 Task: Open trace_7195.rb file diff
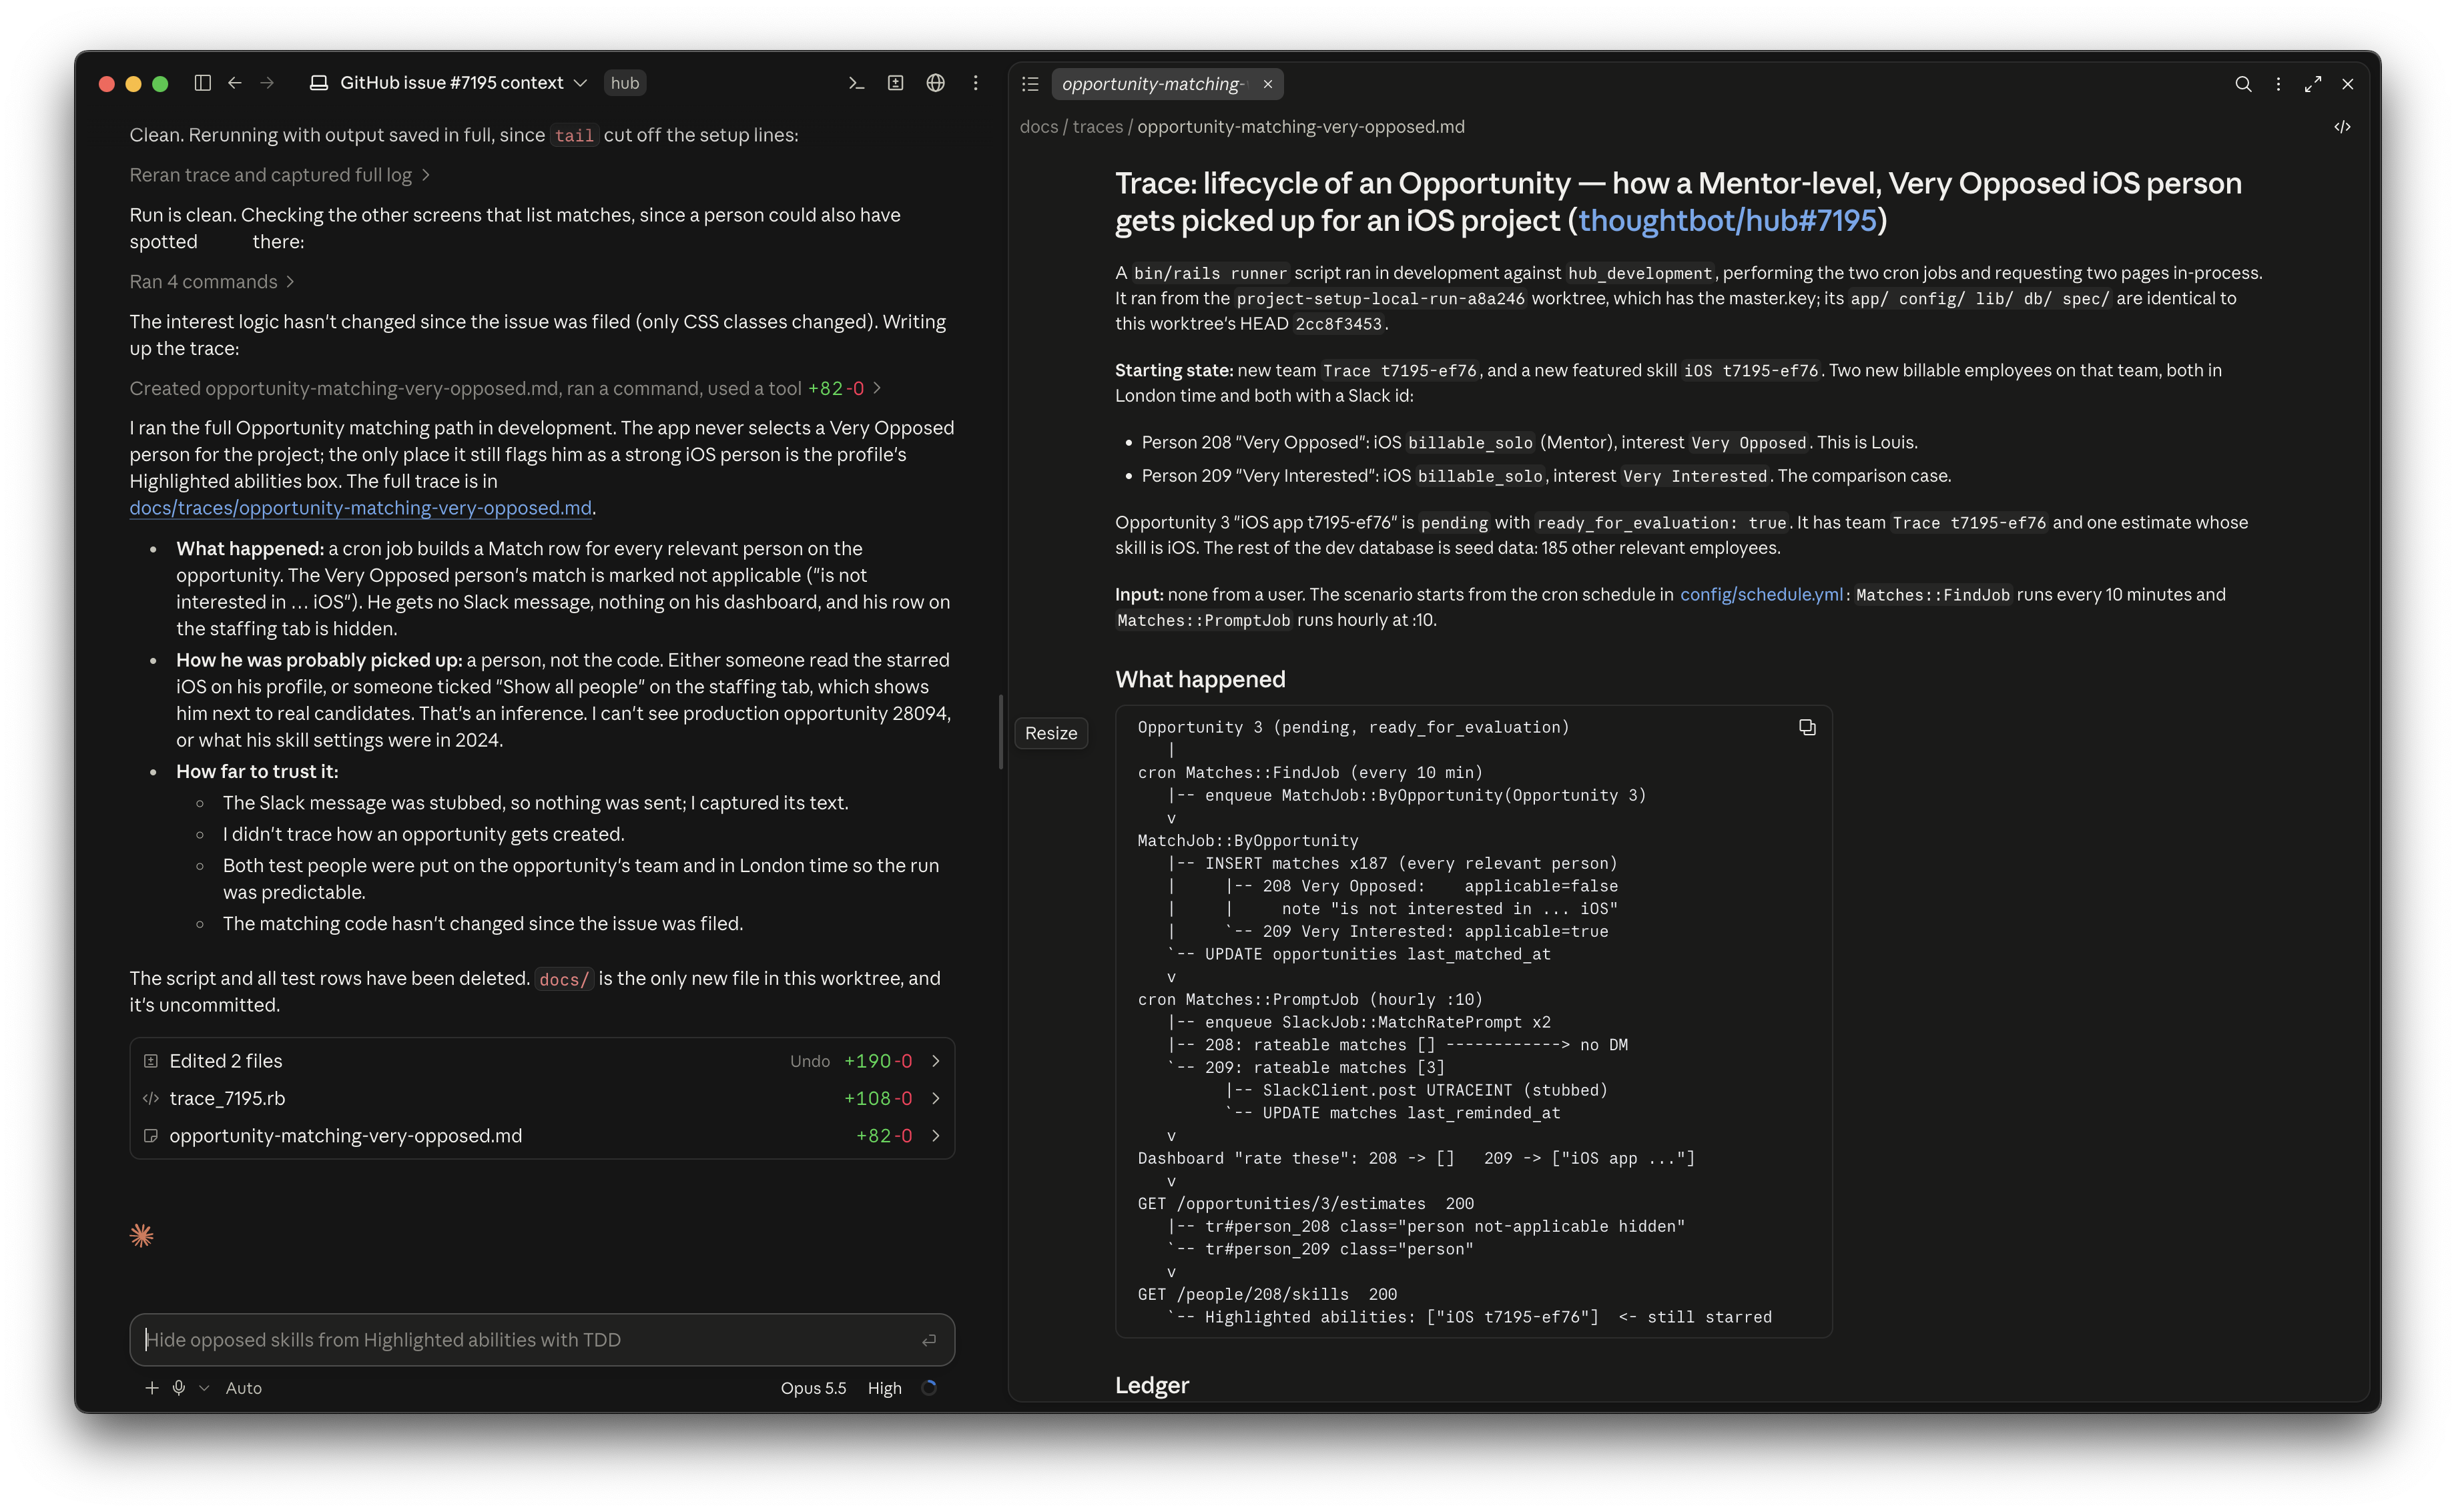(542, 1098)
